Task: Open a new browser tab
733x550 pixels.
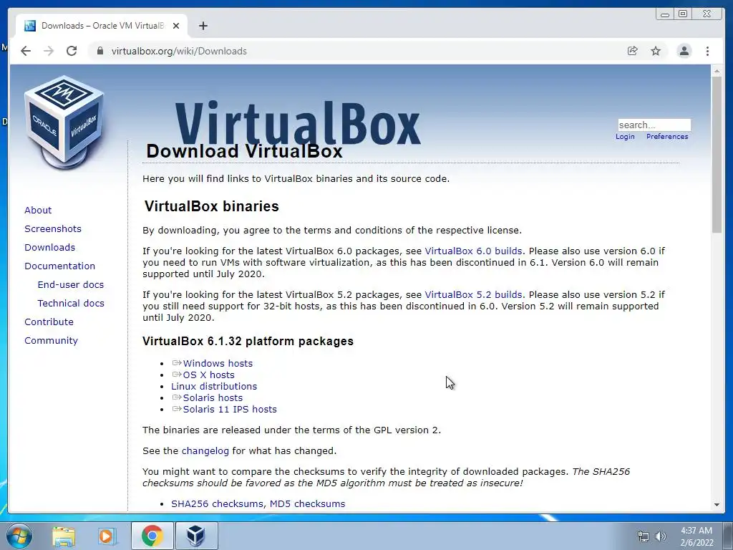Action: pyautogui.click(x=203, y=26)
